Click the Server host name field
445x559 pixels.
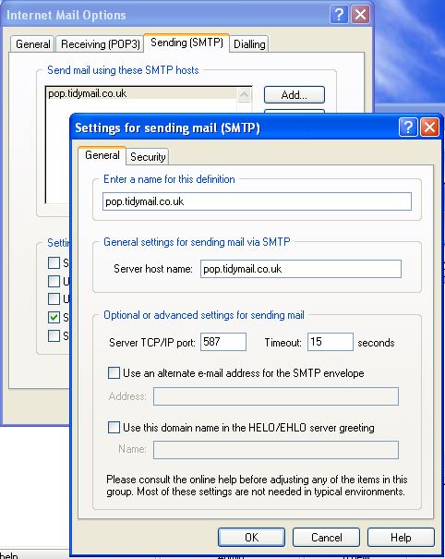(301, 269)
